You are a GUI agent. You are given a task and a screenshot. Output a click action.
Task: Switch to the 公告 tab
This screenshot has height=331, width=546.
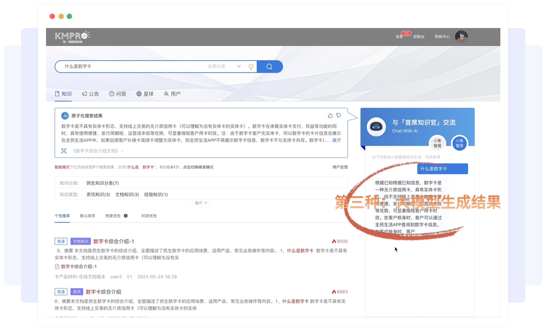click(90, 94)
